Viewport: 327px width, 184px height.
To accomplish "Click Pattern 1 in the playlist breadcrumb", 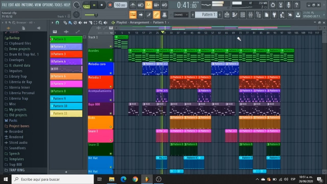I will (x=160, y=22).
